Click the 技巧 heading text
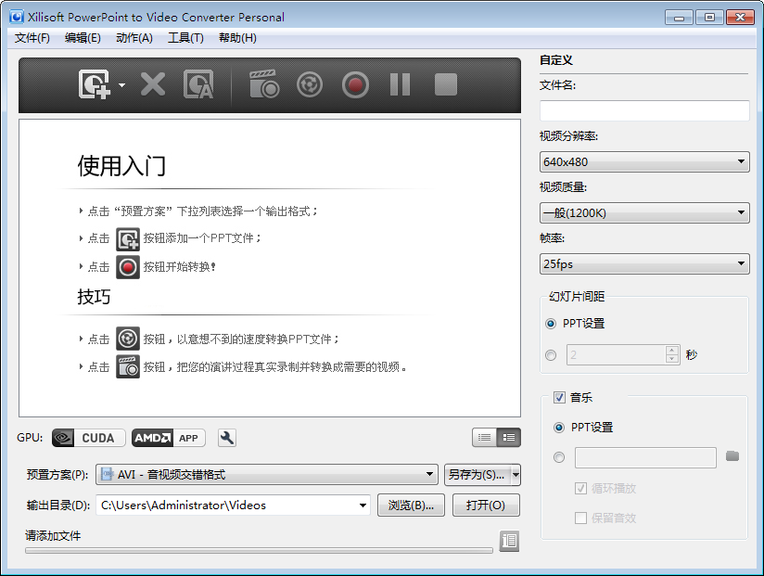The image size is (764, 576). tap(94, 297)
